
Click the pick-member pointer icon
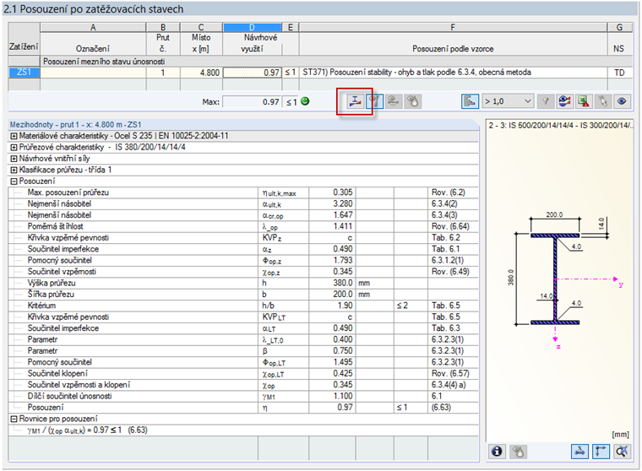[602, 101]
